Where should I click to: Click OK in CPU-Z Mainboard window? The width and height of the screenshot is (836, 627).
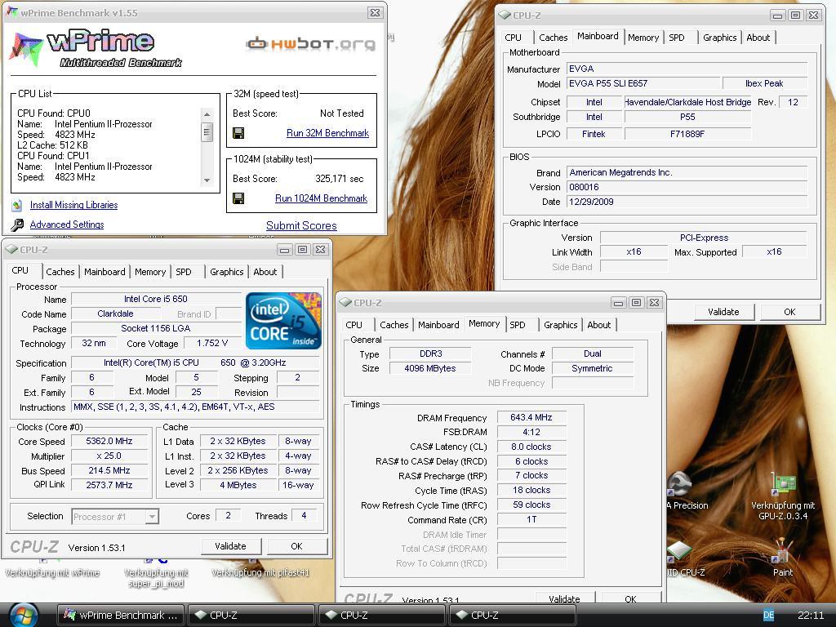tap(789, 312)
